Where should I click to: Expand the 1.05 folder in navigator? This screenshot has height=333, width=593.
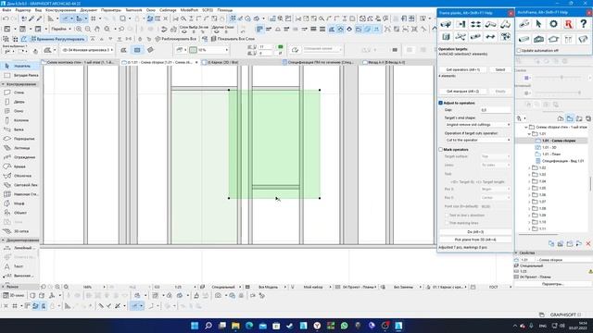tap(529, 188)
